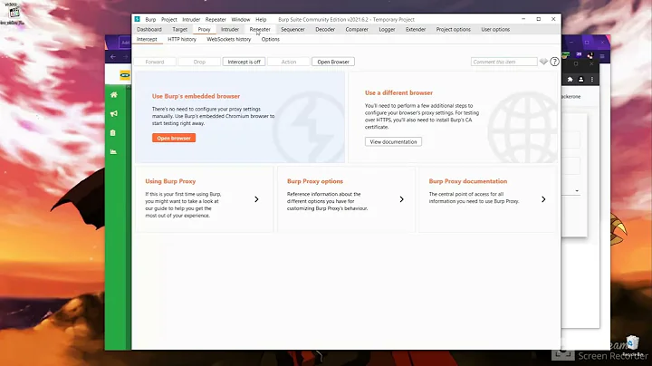
Task: Click the home icon in green sidebar
Action: (x=113, y=95)
